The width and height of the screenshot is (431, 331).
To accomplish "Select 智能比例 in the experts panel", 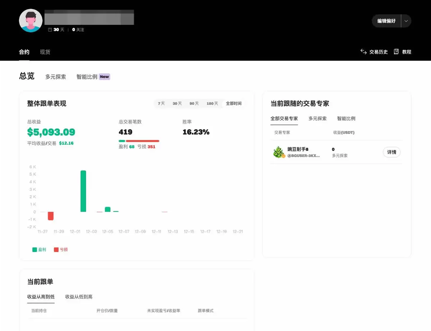I will 346,118.
